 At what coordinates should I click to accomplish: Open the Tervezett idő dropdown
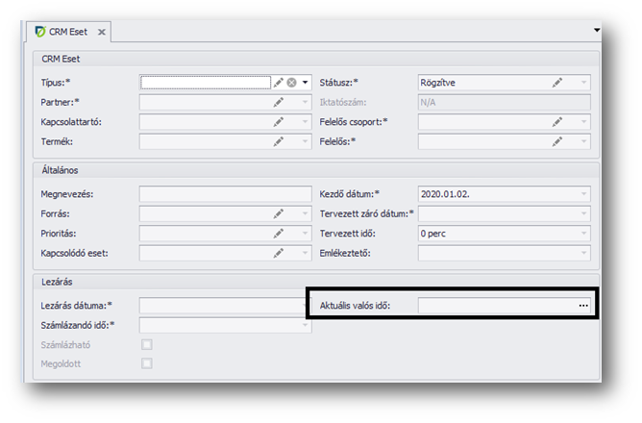point(583,234)
